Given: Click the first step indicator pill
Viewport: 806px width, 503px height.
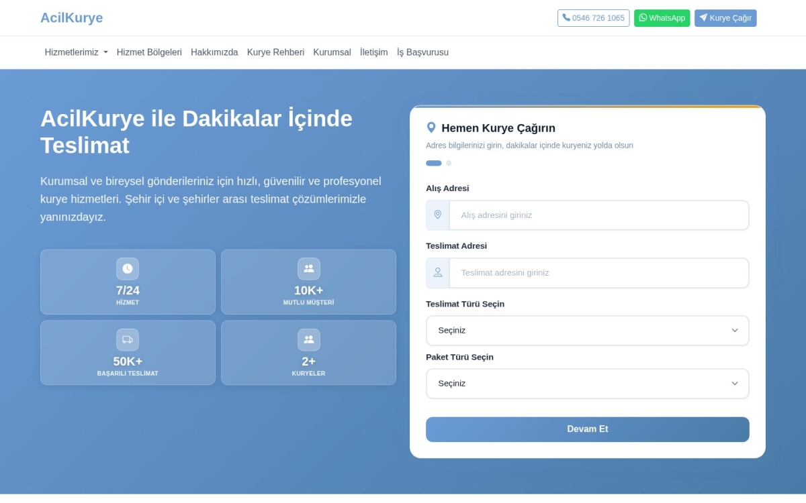Looking at the screenshot, I should 434,163.
